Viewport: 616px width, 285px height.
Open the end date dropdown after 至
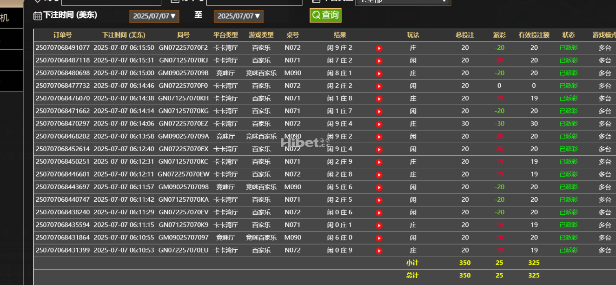coord(238,15)
